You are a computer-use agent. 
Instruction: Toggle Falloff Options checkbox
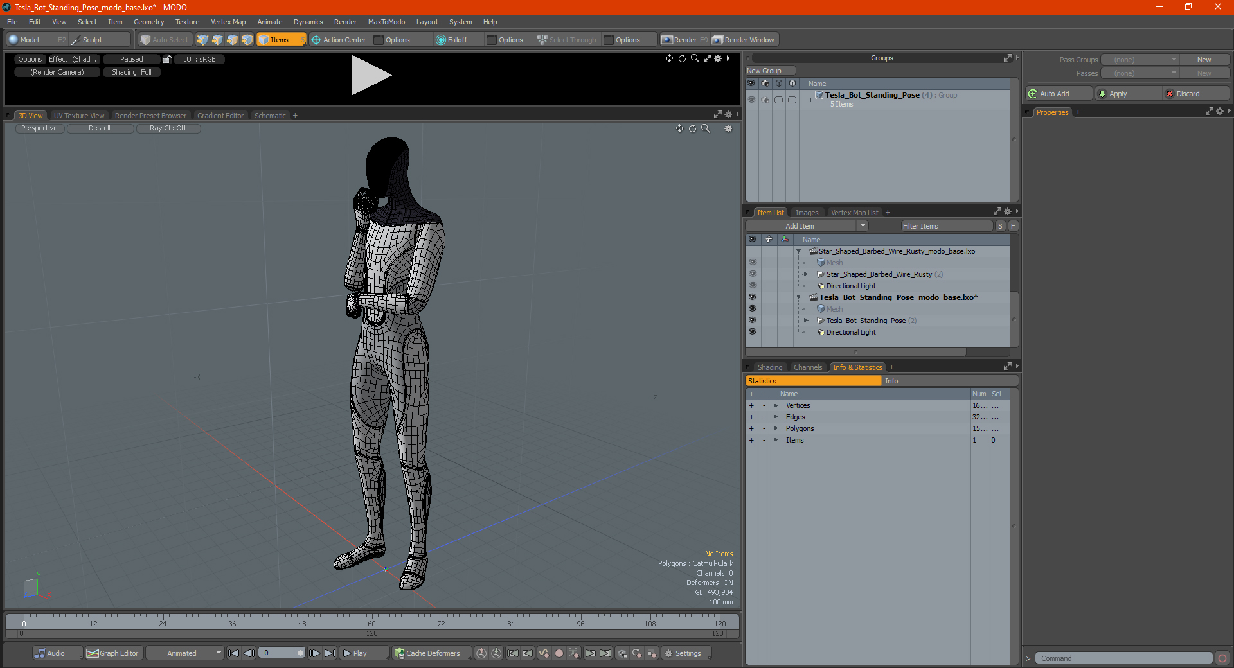492,40
